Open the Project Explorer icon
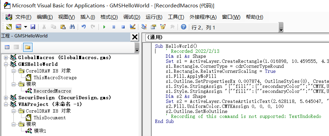This screenshot has height=136, width=329. (x=144, y=27)
